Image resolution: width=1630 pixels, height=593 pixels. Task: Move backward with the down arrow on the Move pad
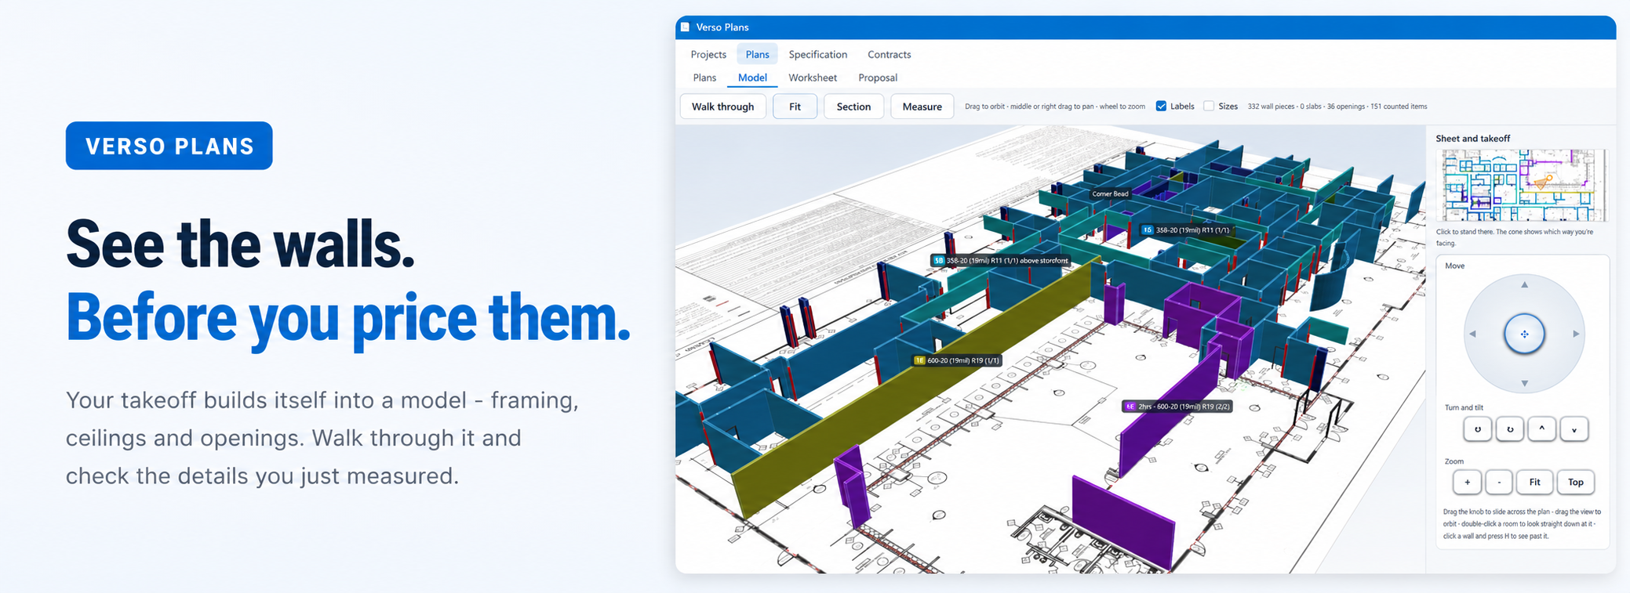tap(1524, 383)
